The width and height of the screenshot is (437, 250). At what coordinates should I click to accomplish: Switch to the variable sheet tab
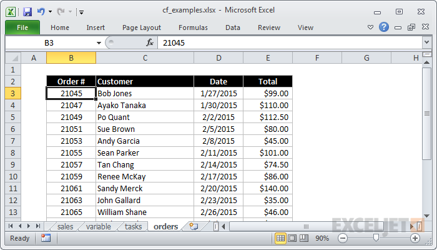click(98, 226)
